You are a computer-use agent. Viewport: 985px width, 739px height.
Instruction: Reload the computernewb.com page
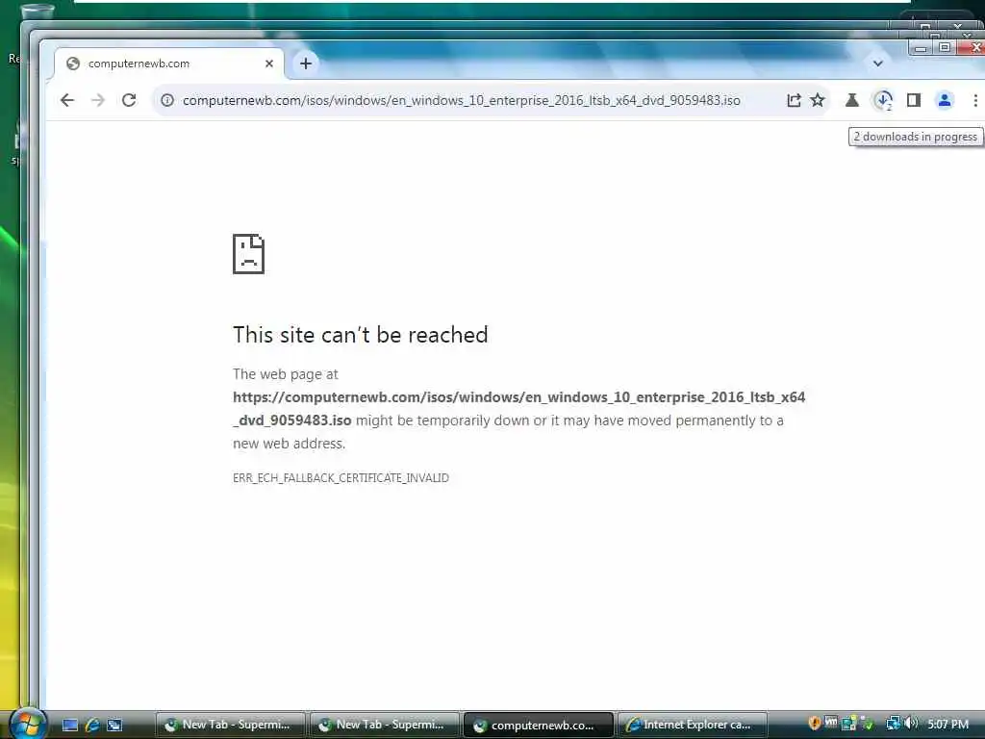coord(129,100)
